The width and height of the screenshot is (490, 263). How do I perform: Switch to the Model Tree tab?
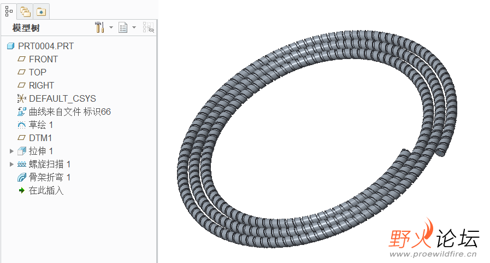click(9, 11)
